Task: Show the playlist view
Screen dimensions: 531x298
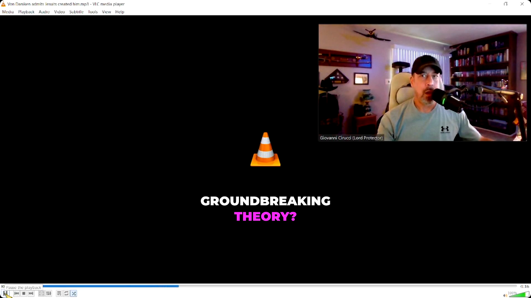Action: 59,293
